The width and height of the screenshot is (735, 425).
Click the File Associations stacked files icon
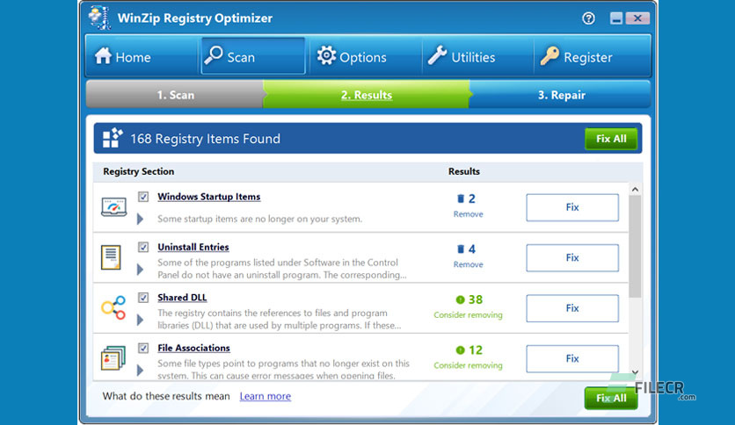point(113,358)
